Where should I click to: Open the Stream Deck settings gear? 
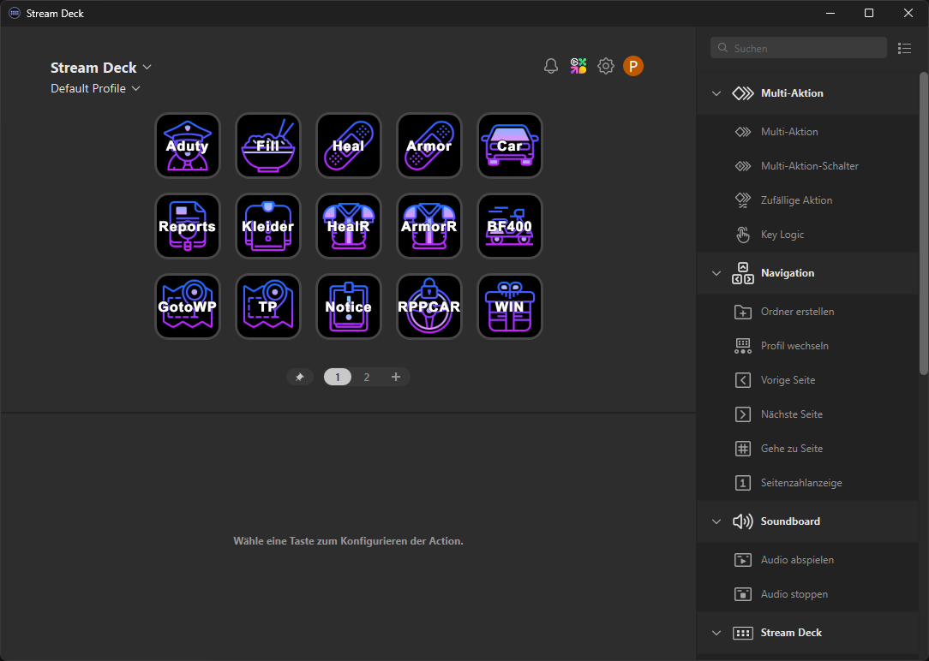[606, 66]
